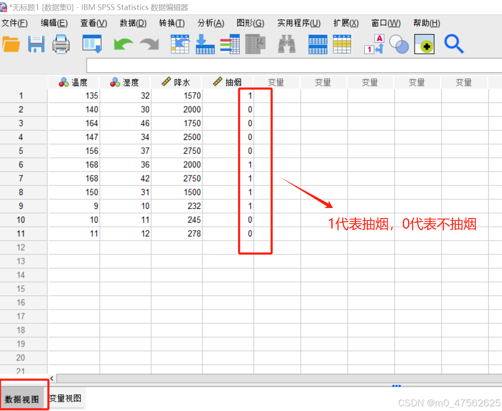The image size is (502, 411).
Task: Click the 降水 cell containing 1750
Action: click(x=177, y=123)
